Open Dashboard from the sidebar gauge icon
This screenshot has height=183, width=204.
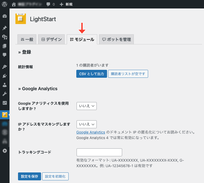pos(5,16)
